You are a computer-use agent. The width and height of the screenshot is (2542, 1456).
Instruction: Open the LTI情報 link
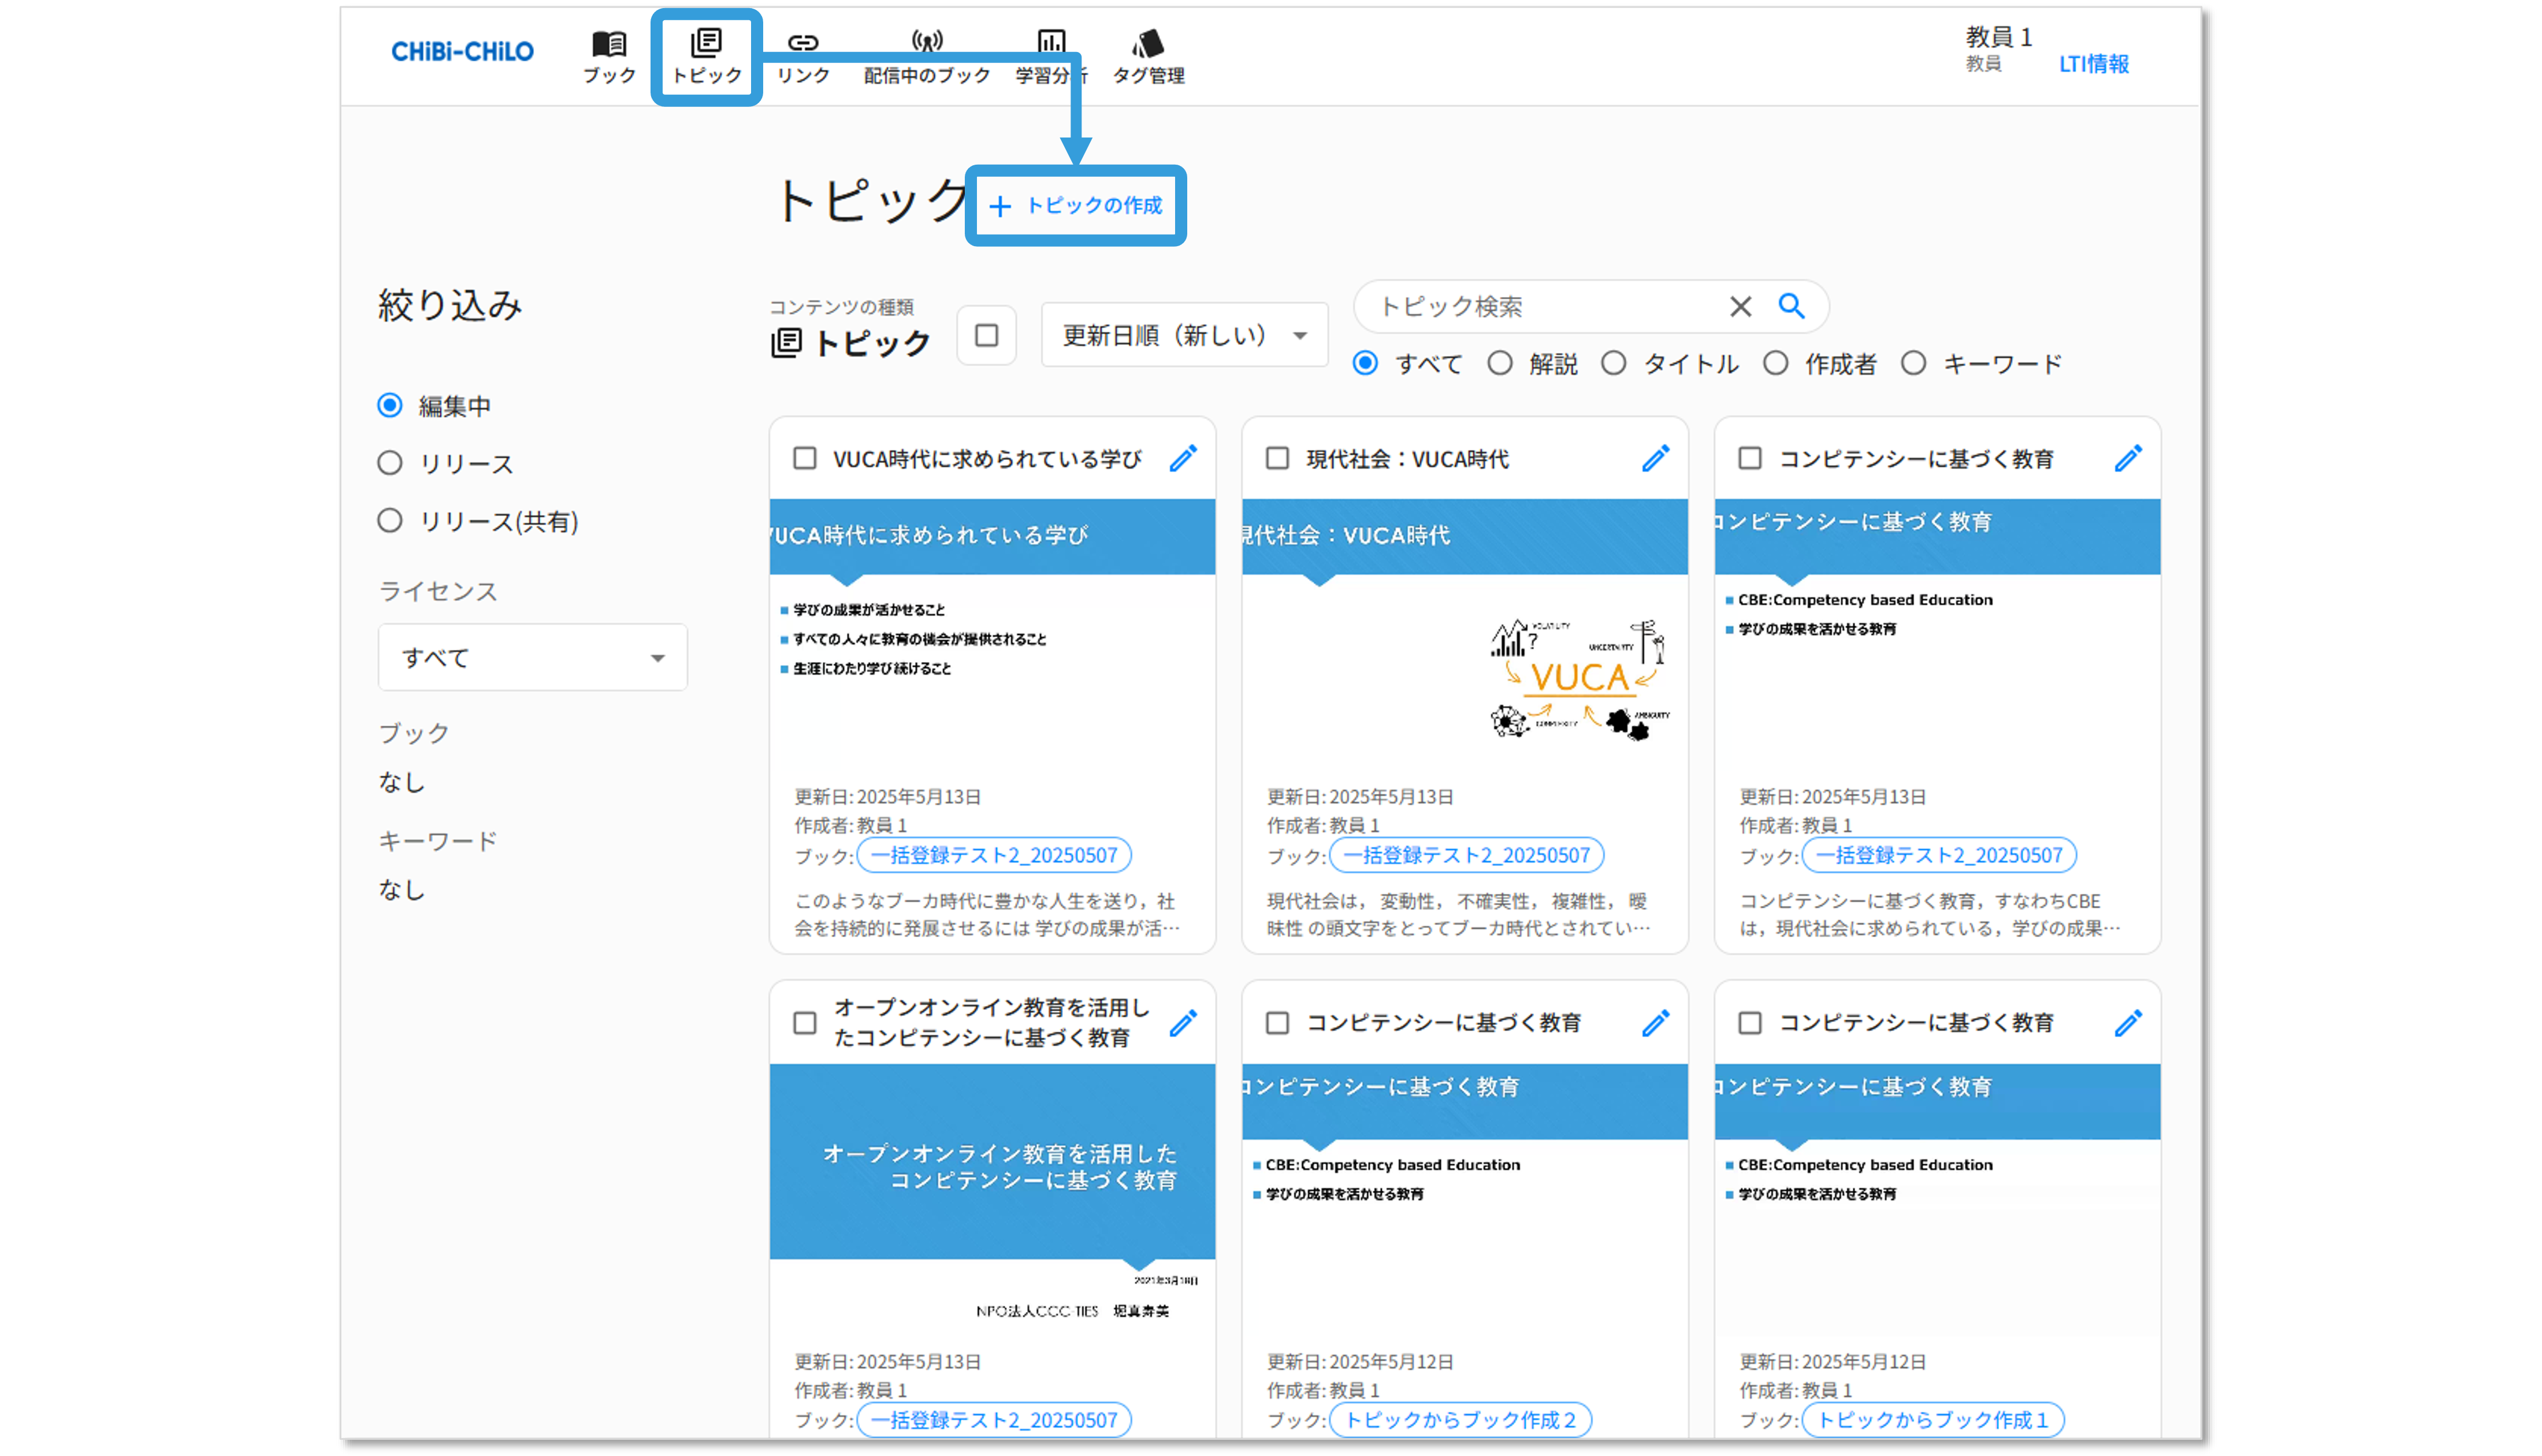(x=2093, y=64)
